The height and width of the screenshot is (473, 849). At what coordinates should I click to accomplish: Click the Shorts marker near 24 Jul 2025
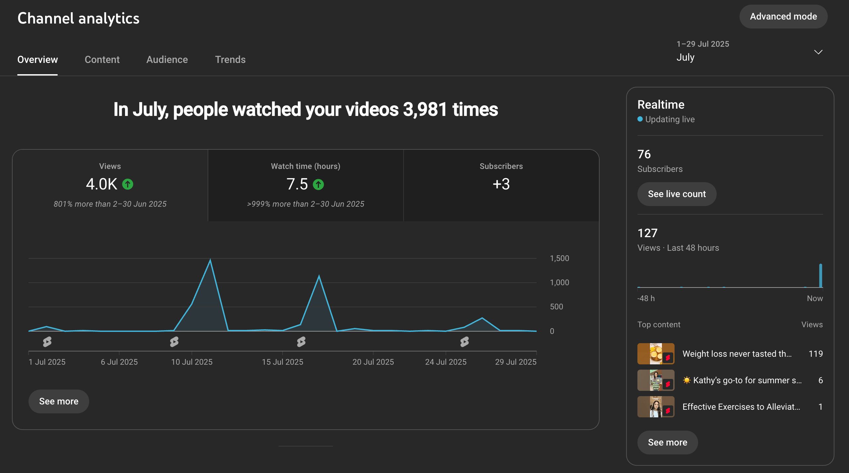464,342
